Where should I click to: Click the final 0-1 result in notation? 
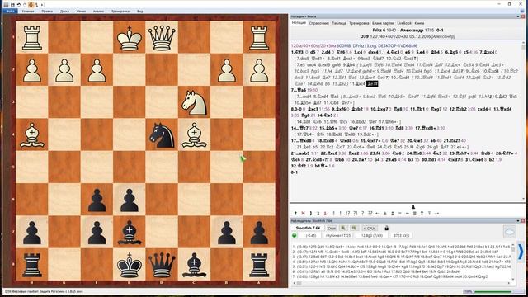[x=295, y=172]
